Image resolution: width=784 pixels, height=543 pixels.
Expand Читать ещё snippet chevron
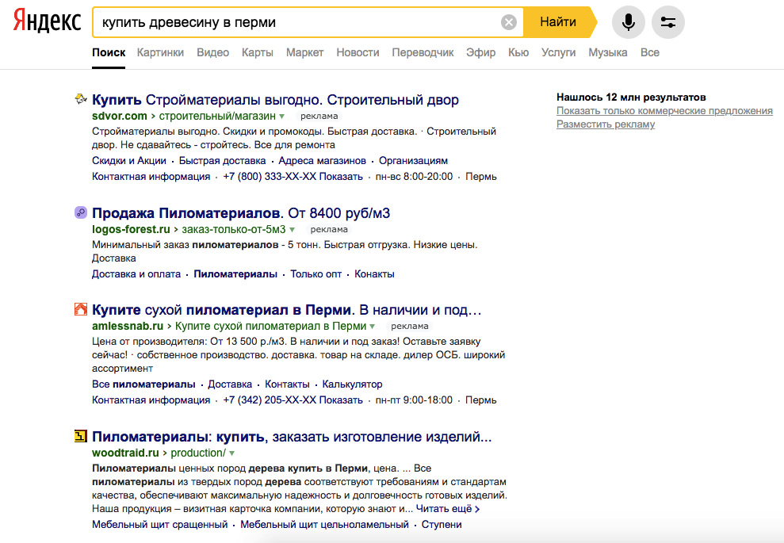[x=477, y=509]
